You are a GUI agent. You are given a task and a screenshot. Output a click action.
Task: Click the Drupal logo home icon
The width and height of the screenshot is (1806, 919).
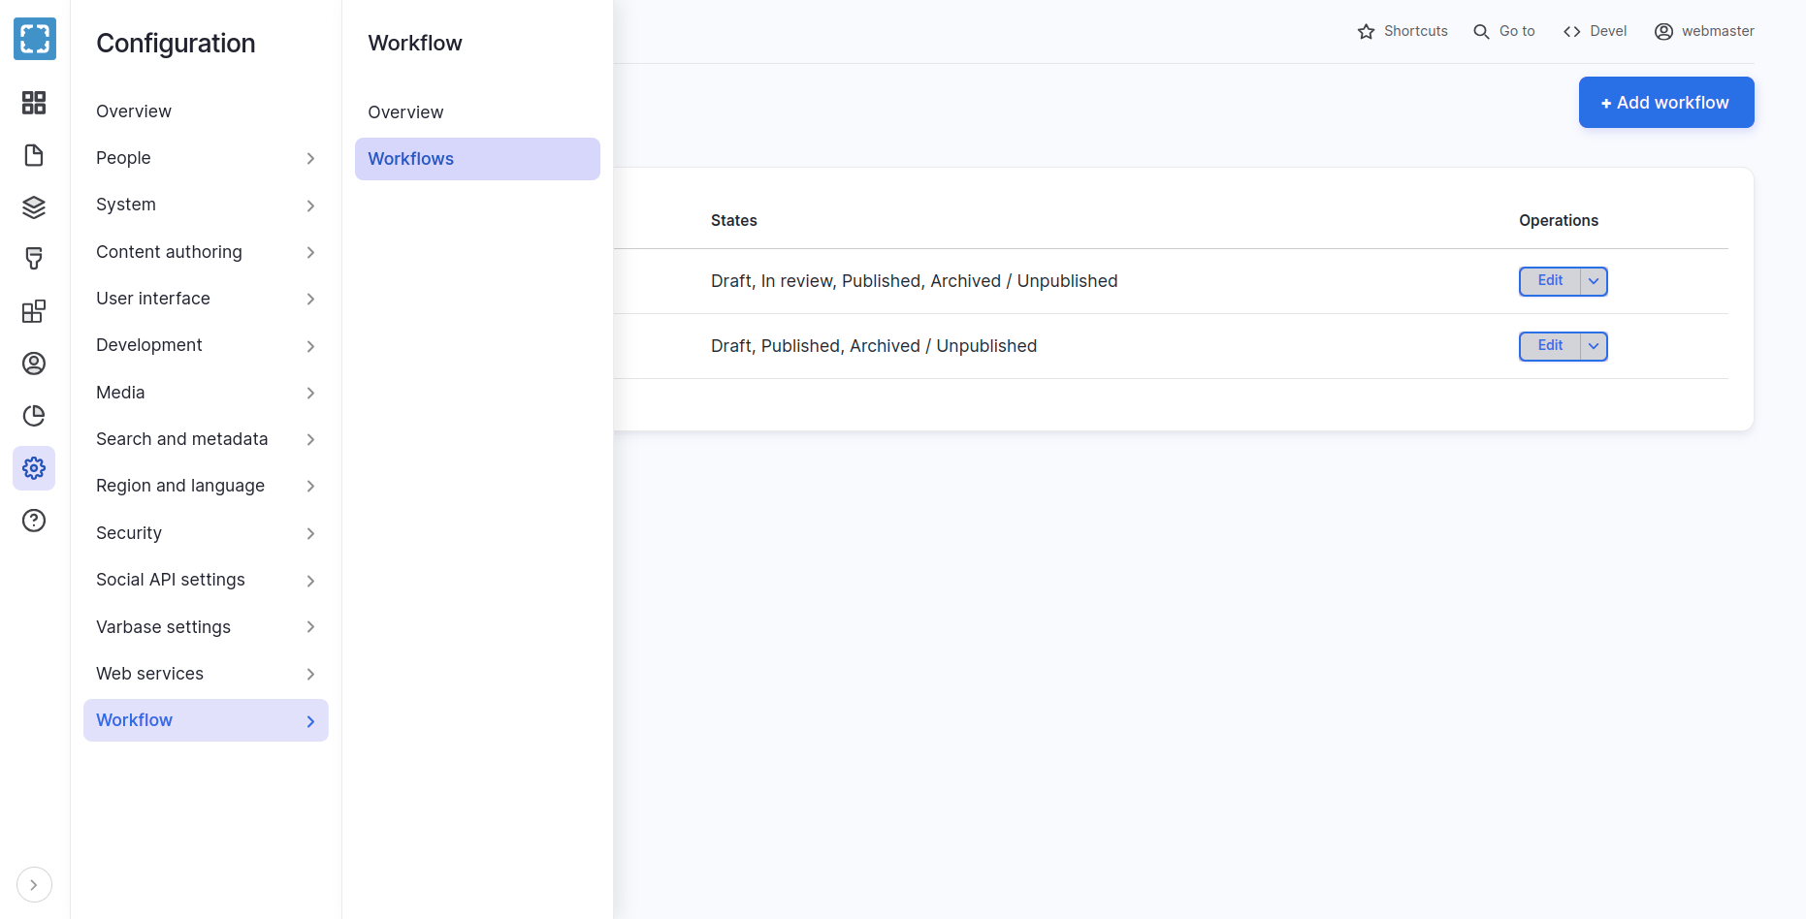click(x=35, y=39)
